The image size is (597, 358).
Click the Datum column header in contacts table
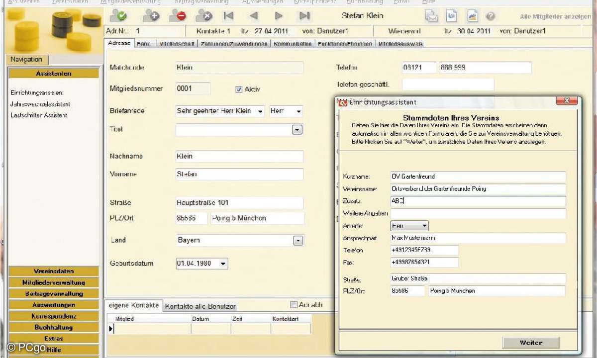pyautogui.click(x=211, y=319)
